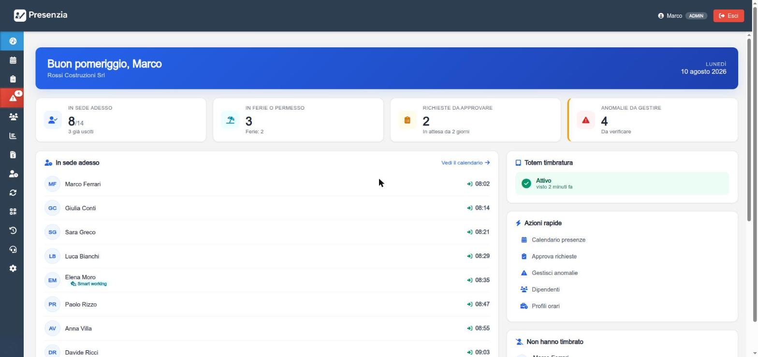Click the tablet icon beside Totem timbratura
Screen dimensions: 758x357
pos(518,163)
